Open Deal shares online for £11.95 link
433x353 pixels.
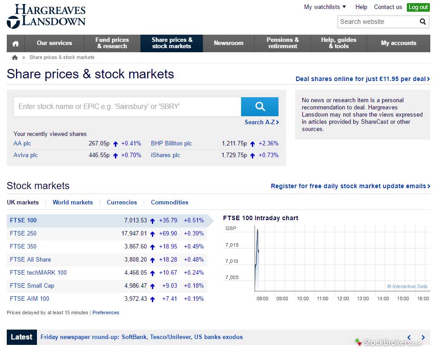click(x=363, y=79)
